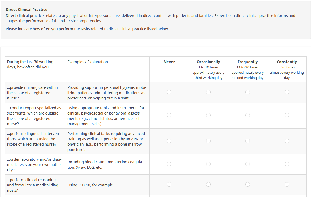
Task: Choose Occasionally for formulating a medical diagnosis
Action: coord(209,185)
